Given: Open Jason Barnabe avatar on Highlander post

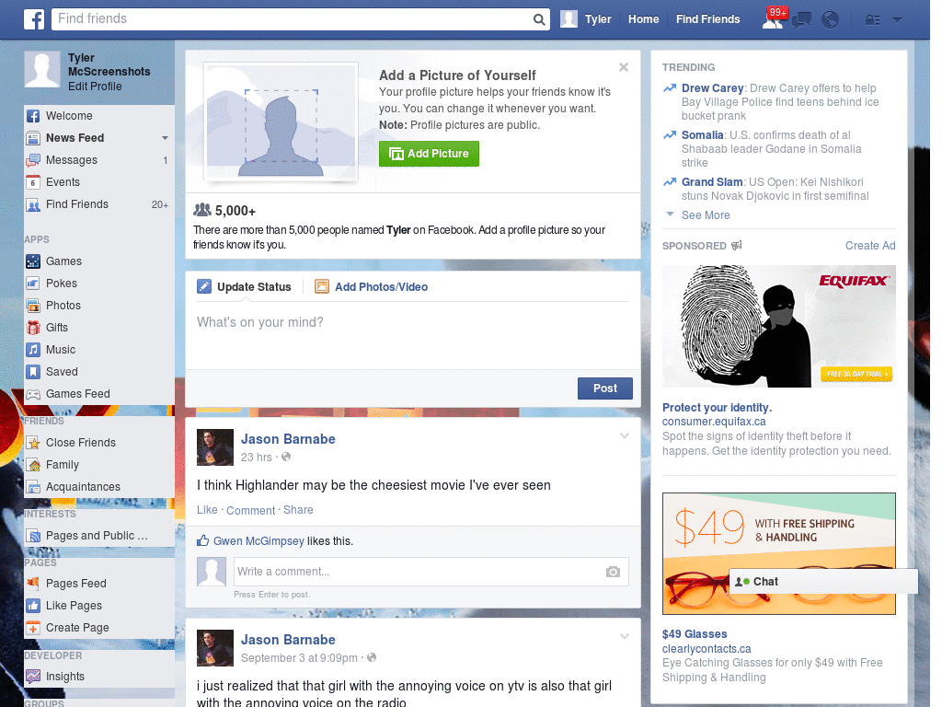Looking at the screenshot, I should point(215,447).
